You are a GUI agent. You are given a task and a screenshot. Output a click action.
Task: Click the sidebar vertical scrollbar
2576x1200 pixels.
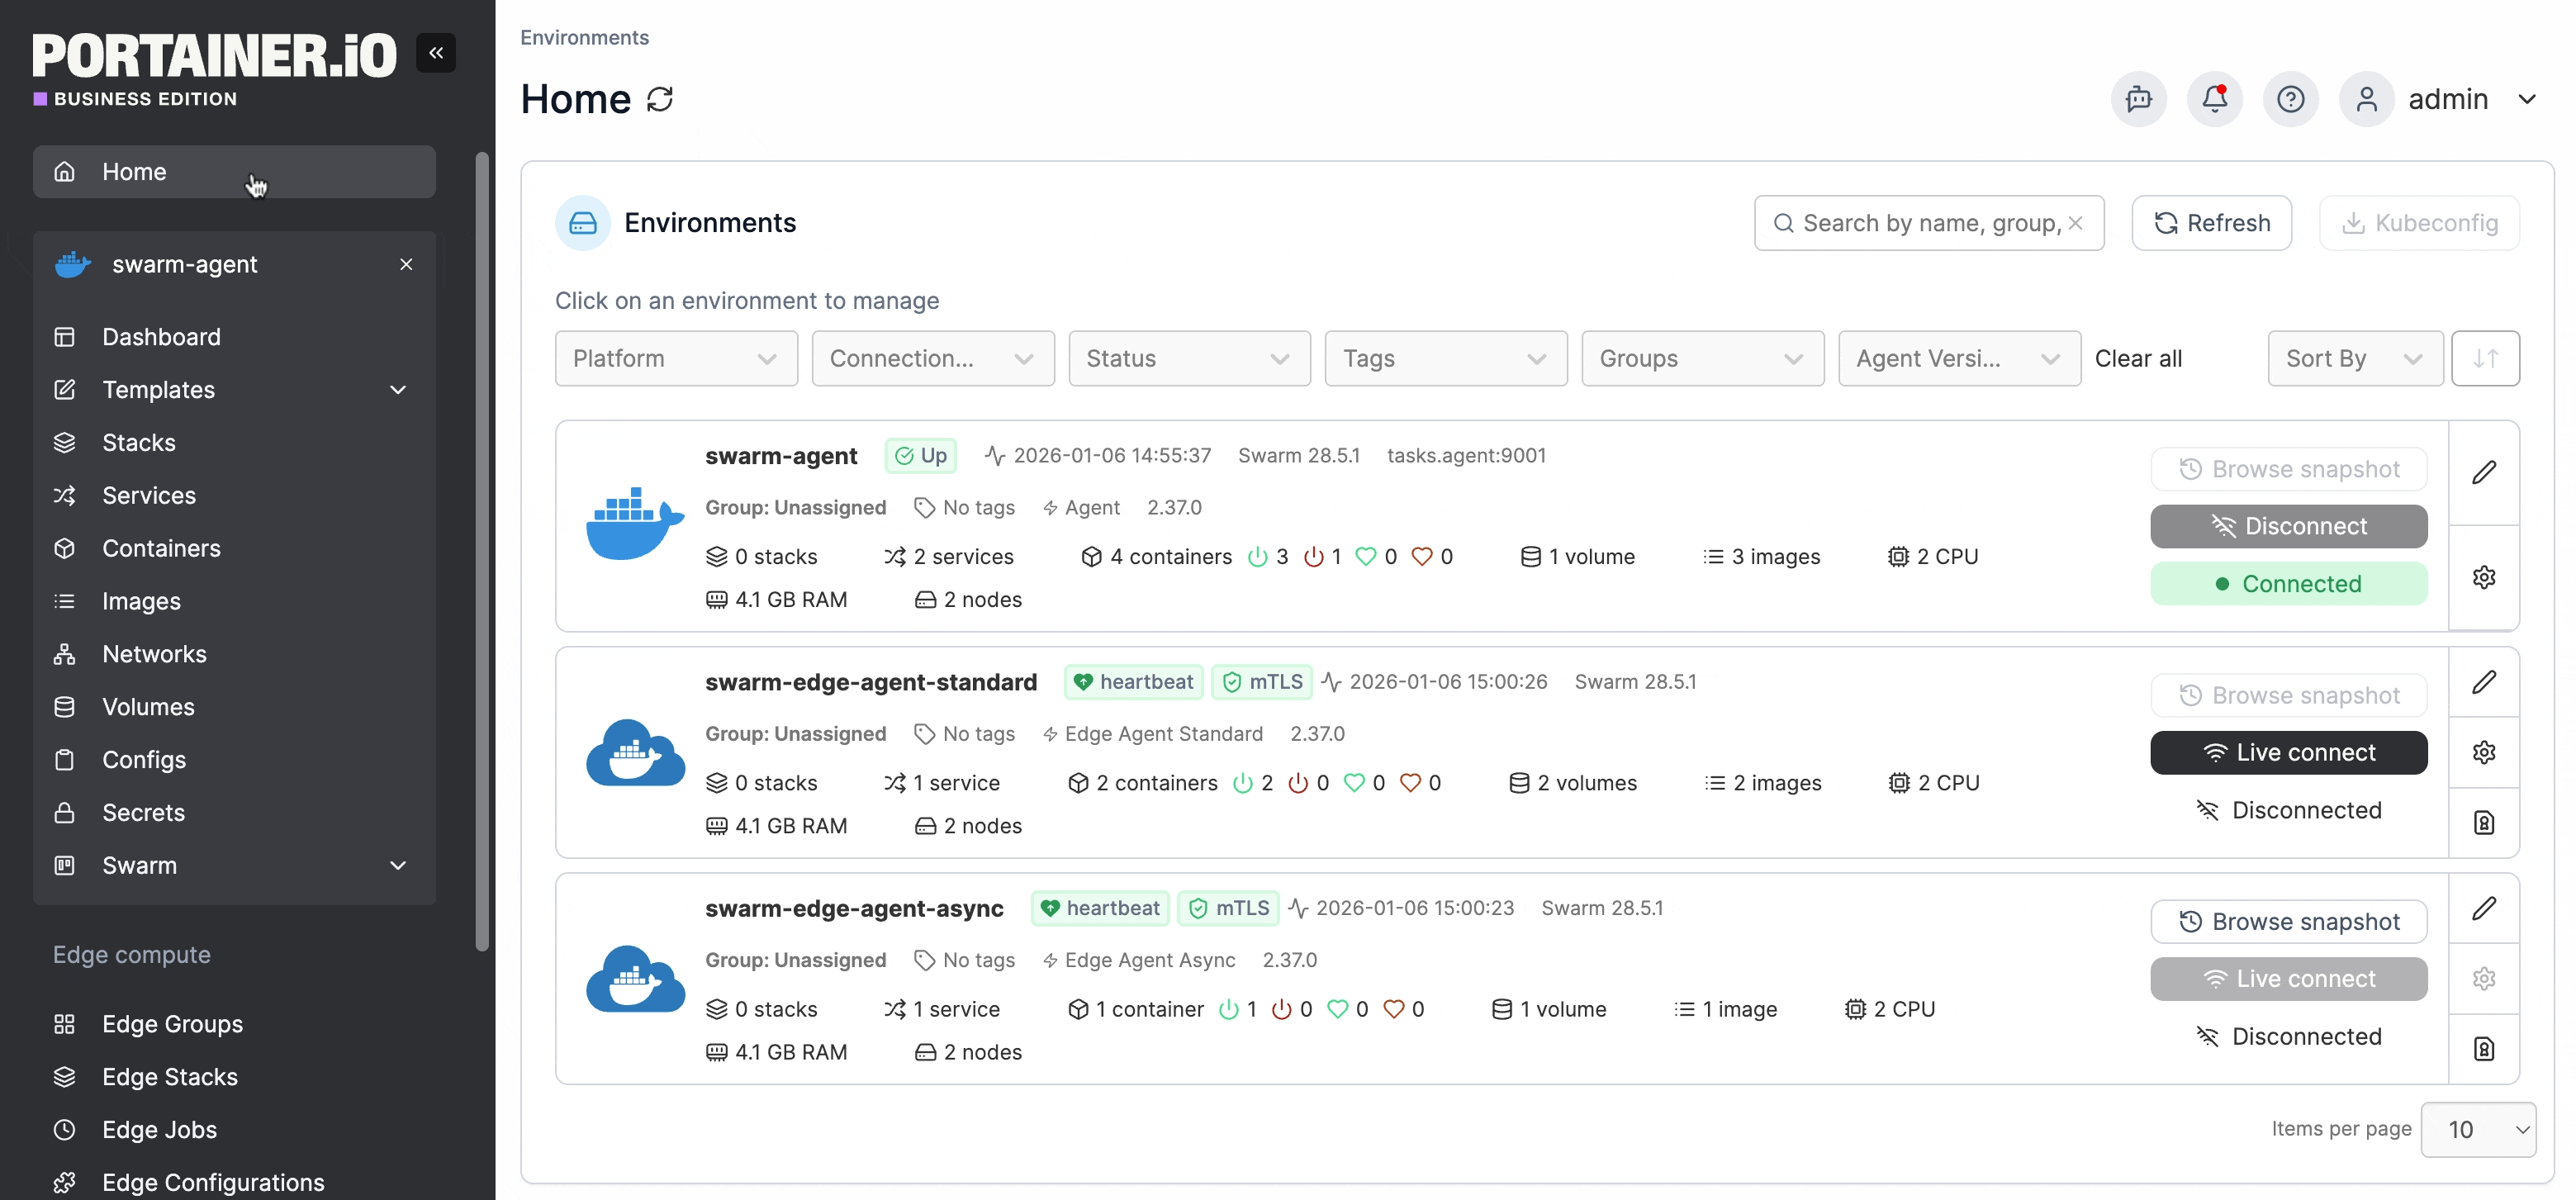tap(482, 550)
